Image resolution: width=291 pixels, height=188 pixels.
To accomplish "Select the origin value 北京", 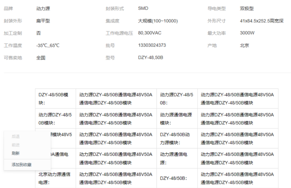I will pyautogui.click(x=244, y=45).
